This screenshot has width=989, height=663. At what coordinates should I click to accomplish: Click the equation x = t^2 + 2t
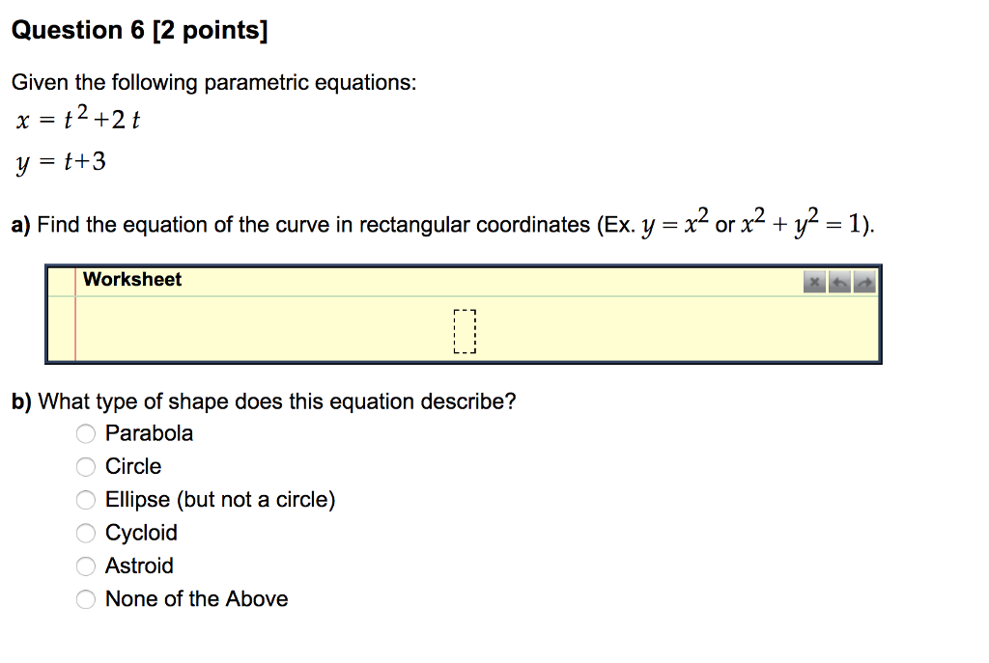click(79, 119)
